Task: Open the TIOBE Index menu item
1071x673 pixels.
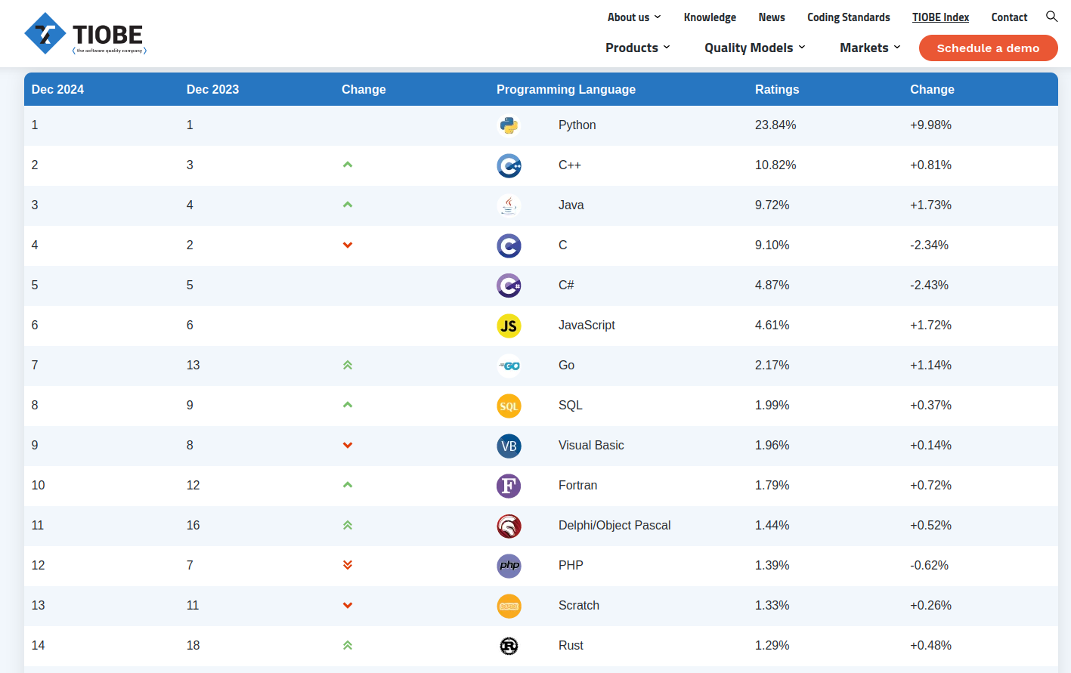Action: click(940, 17)
